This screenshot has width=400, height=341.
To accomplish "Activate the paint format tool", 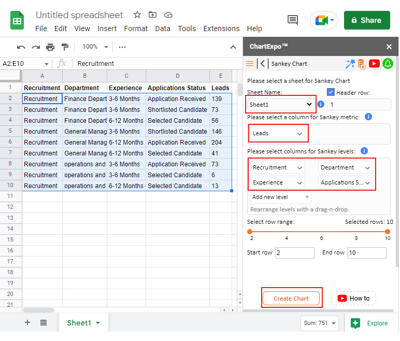I will [65, 47].
